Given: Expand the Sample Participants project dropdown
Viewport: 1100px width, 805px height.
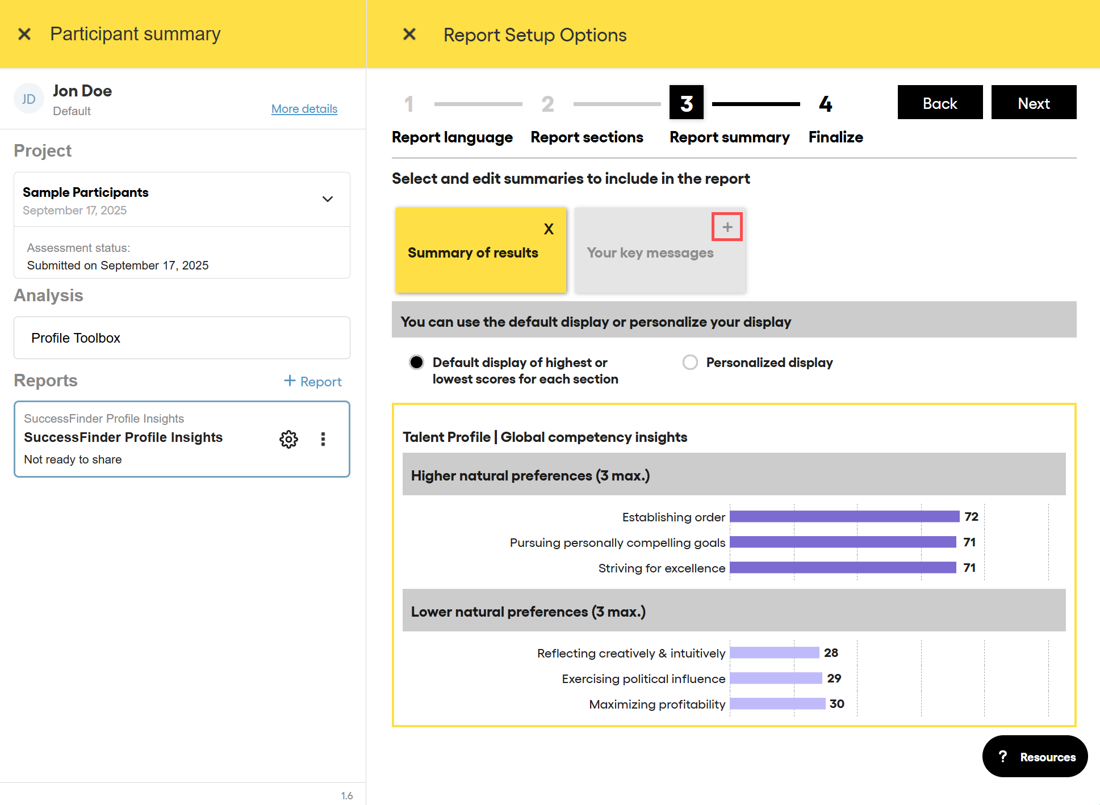Looking at the screenshot, I should (328, 199).
